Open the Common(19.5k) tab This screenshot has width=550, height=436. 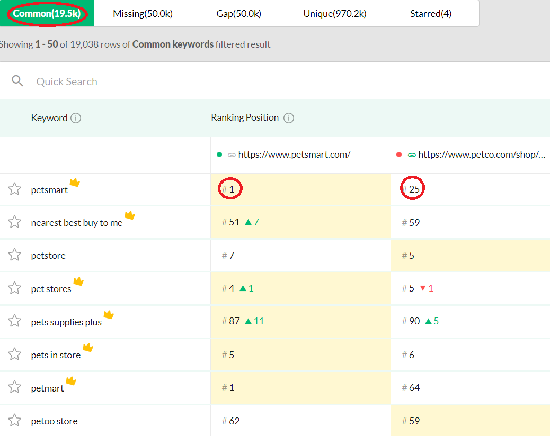tap(47, 13)
